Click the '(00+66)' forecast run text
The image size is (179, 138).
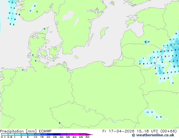pos(169,131)
